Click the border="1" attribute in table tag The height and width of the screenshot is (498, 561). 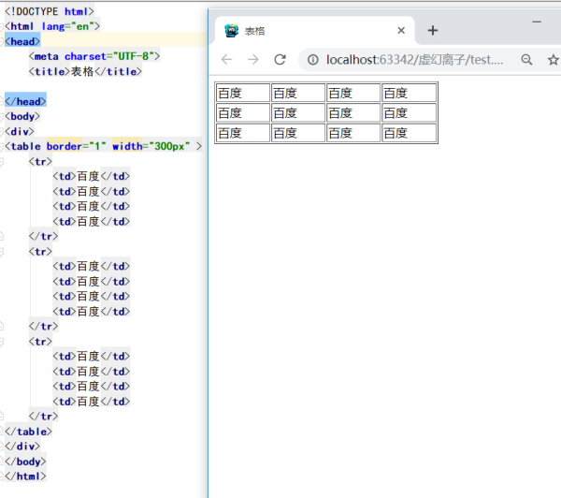coord(77,147)
